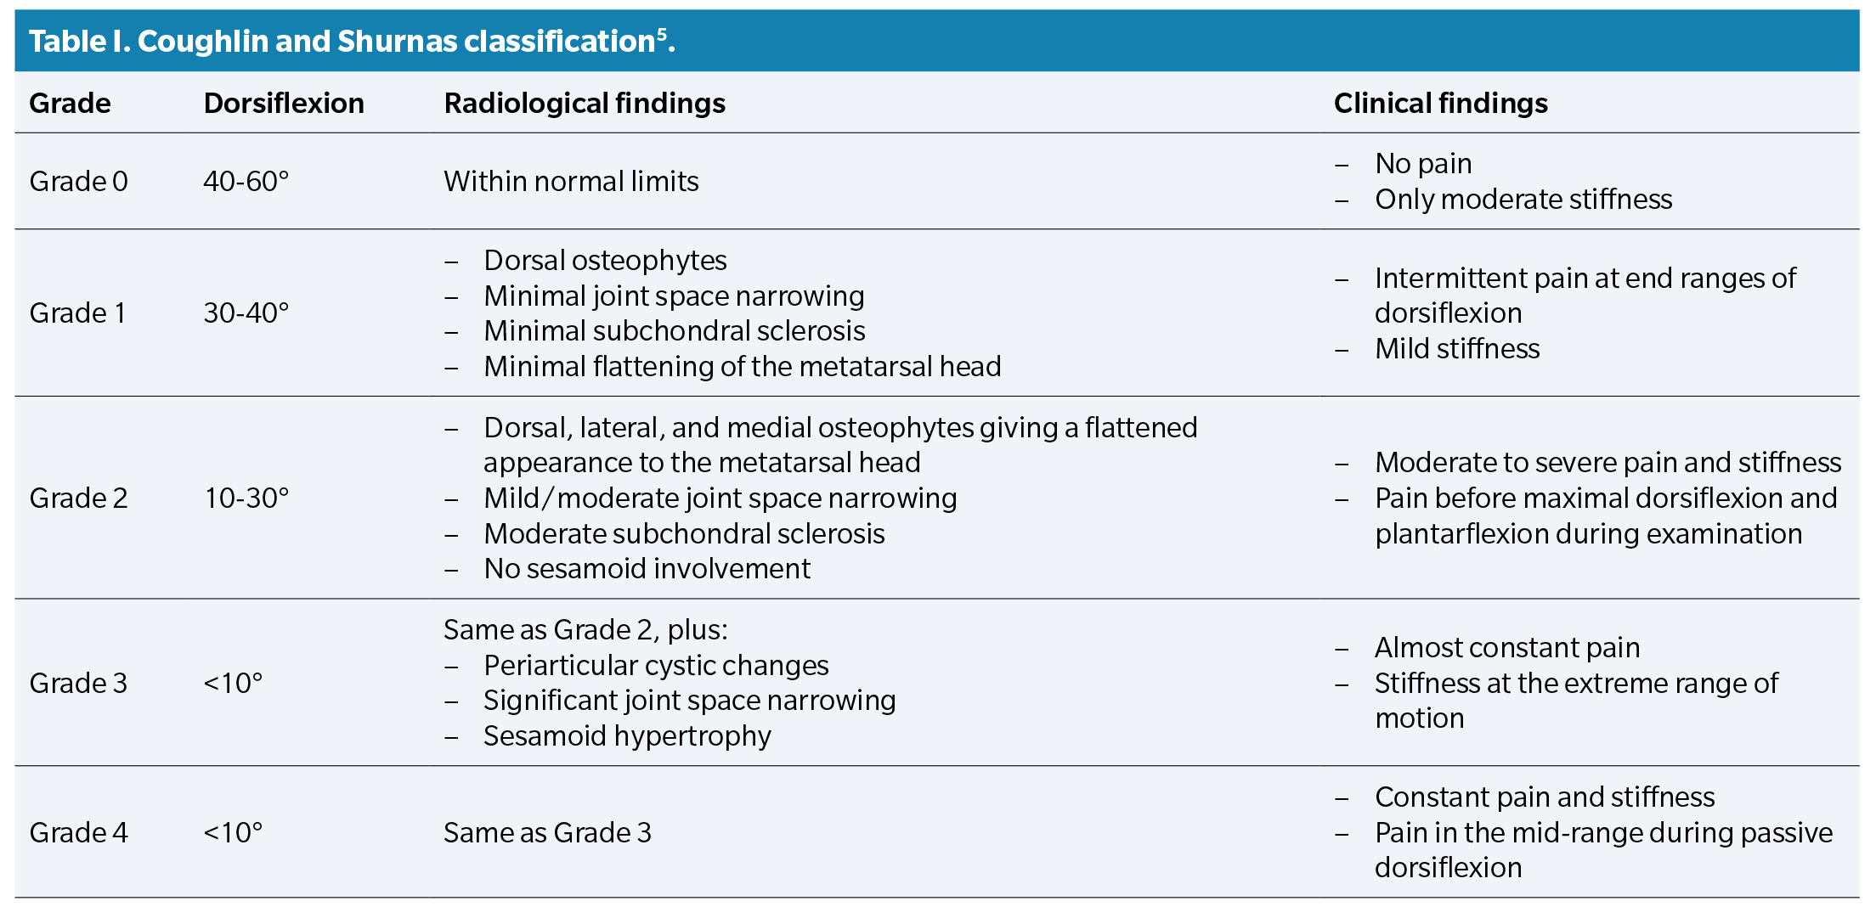Click the 30-40° dorsiflexion value

246,313
